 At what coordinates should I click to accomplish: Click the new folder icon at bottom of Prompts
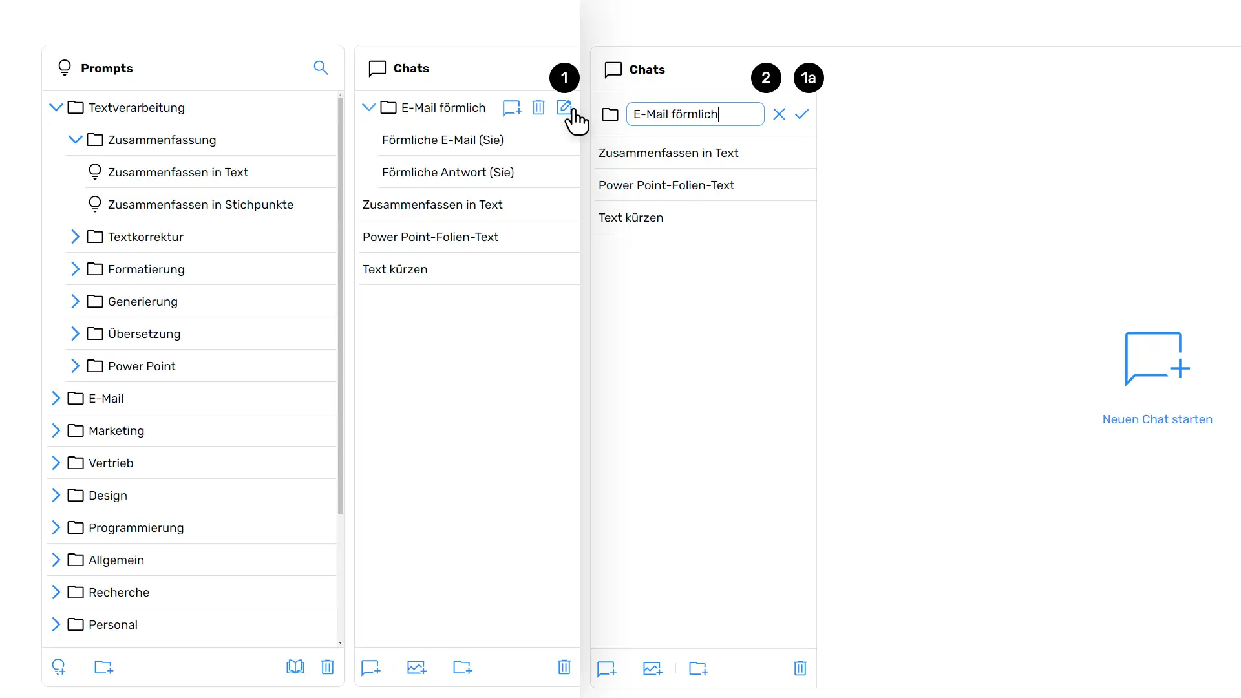tap(104, 668)
